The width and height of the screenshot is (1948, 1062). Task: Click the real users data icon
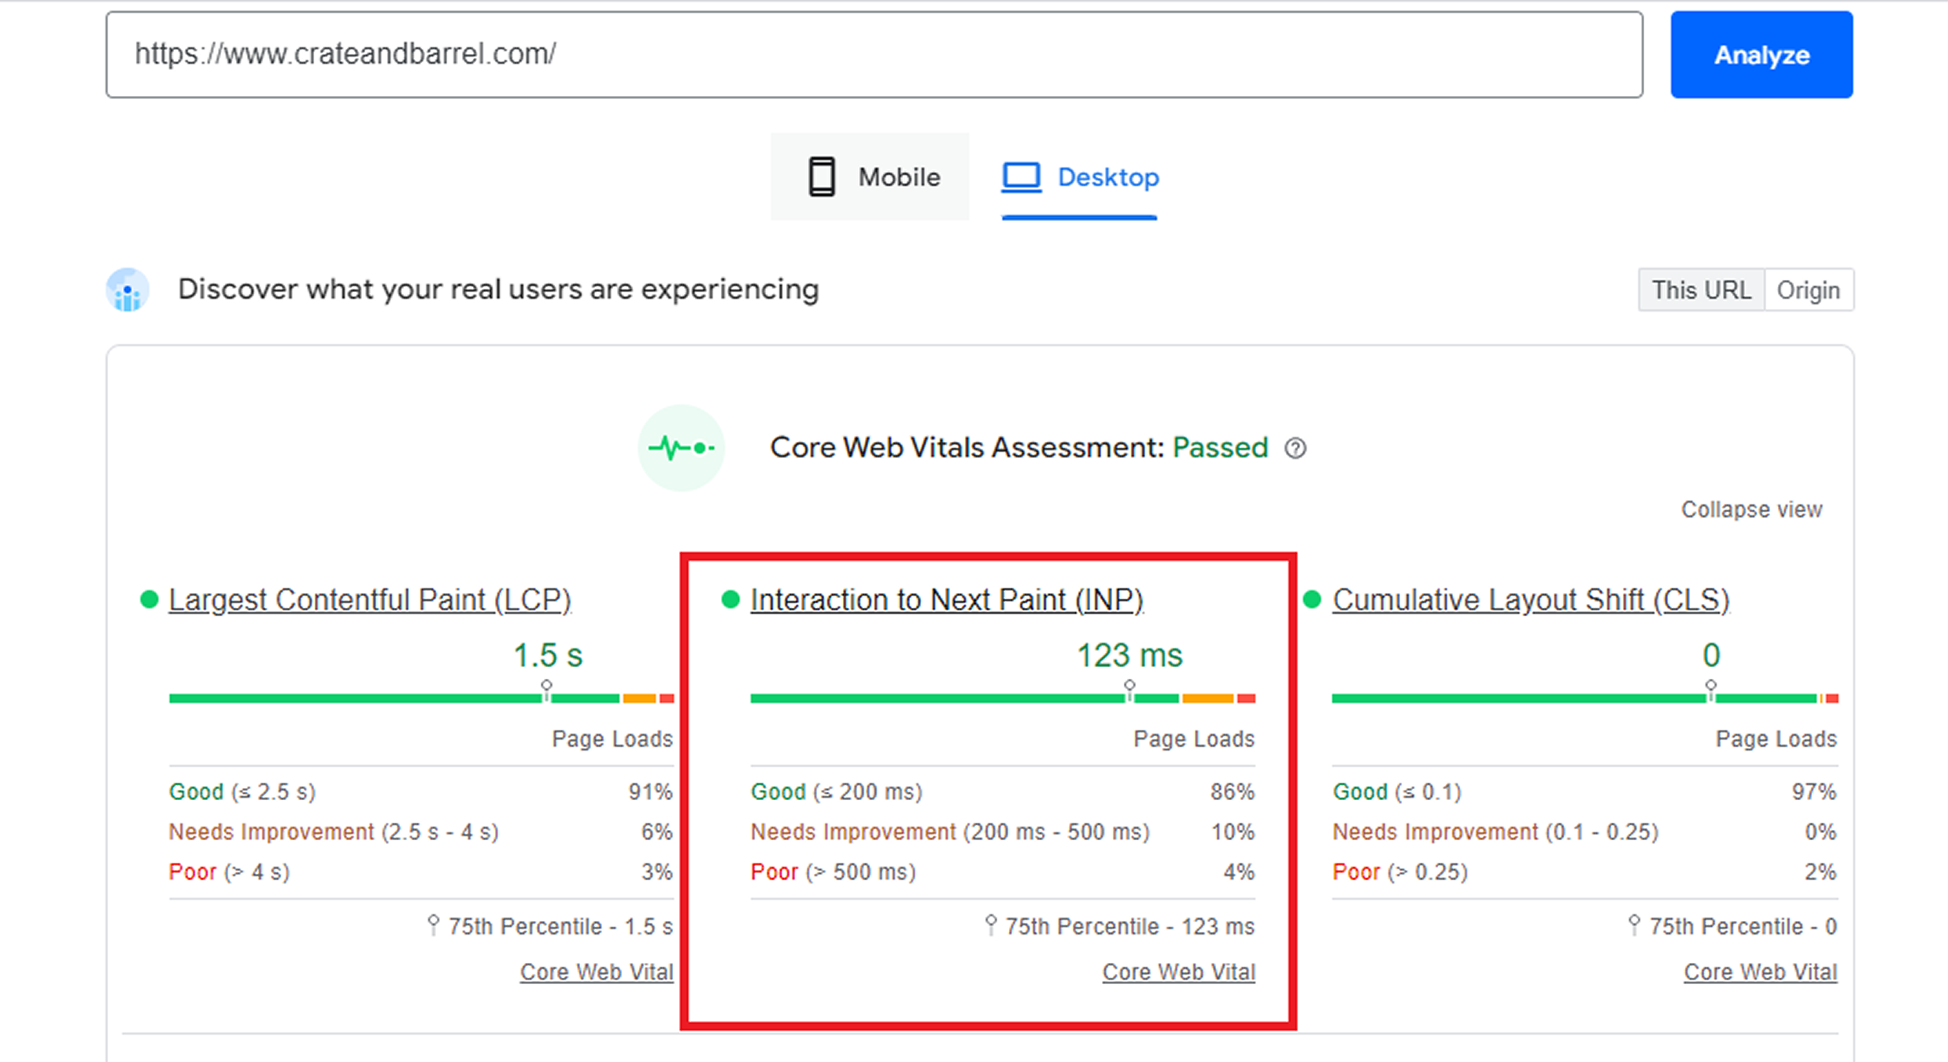128,290
